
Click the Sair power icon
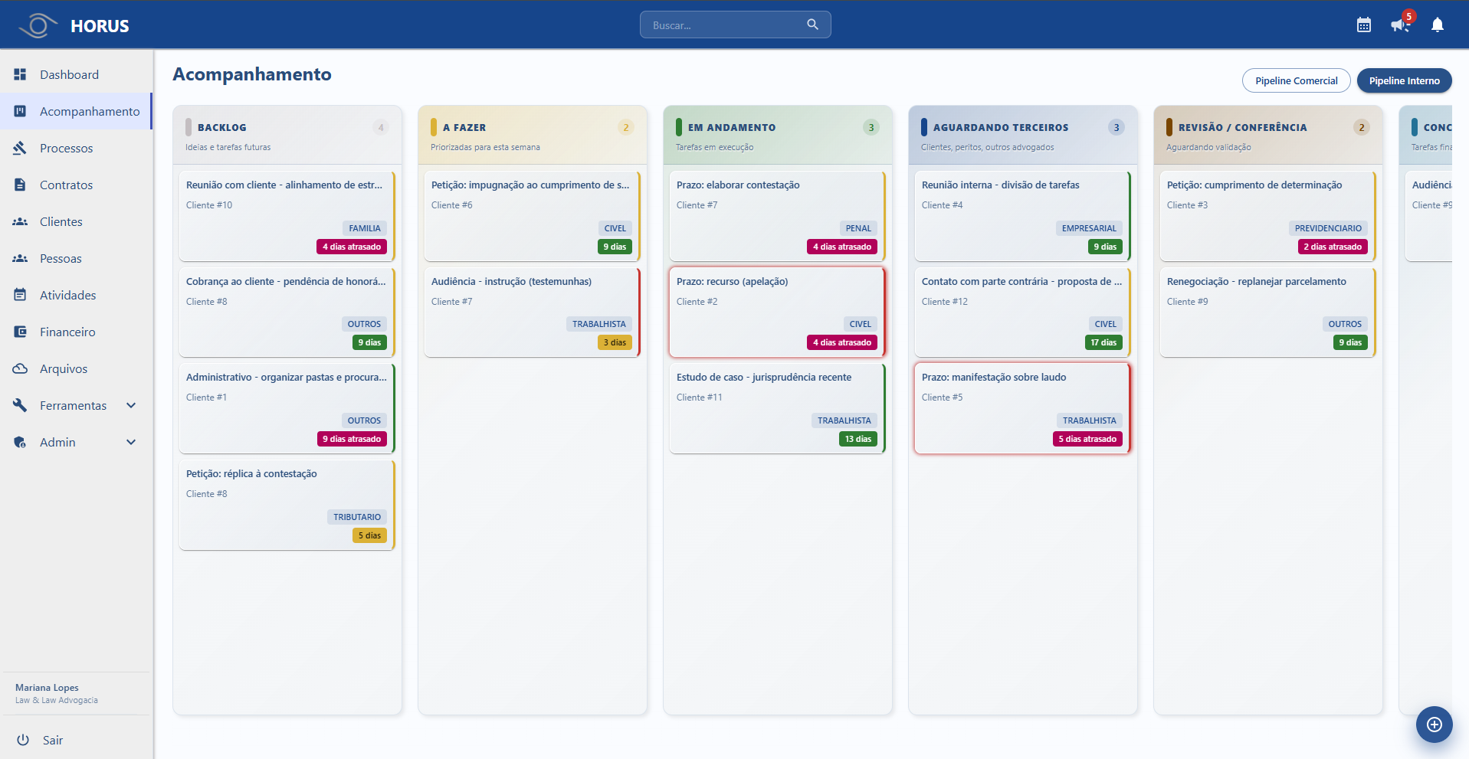23,740
